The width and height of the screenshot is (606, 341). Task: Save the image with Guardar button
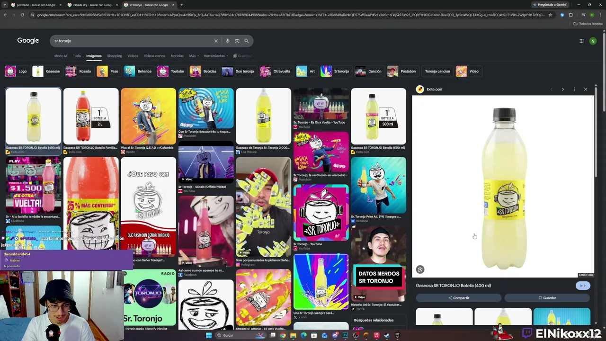(547, 298)
